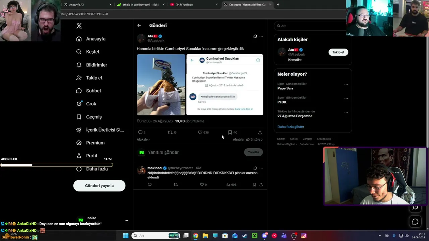Open the account switcher menu next to noise
The height and width of the screenshot is (241, 429).
click(126, 220)
